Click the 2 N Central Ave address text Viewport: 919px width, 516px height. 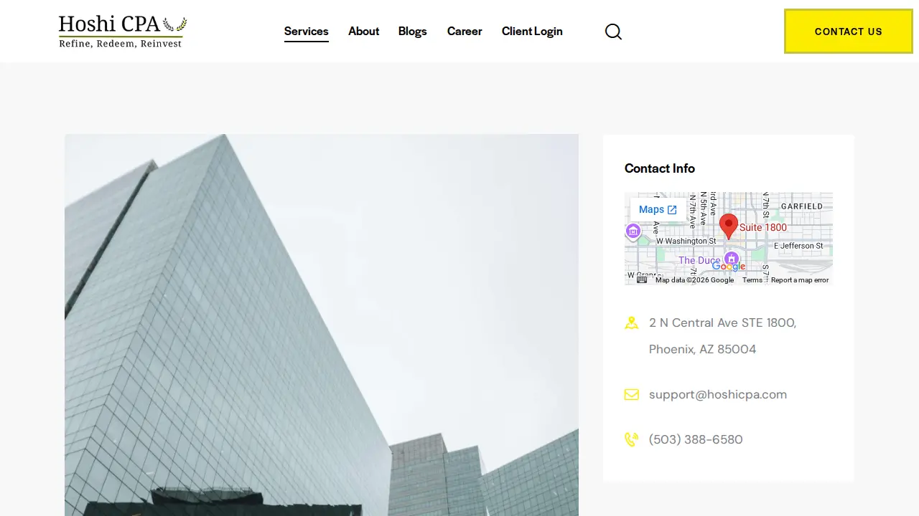723,323
